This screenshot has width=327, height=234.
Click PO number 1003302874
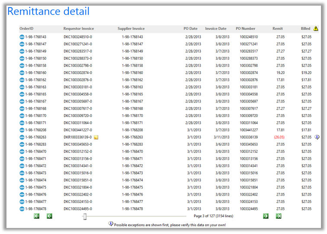click(x=249, y=73)
